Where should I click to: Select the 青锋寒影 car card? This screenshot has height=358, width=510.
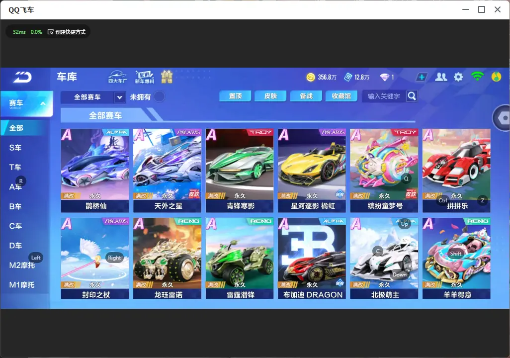click(x=240, y=171)
